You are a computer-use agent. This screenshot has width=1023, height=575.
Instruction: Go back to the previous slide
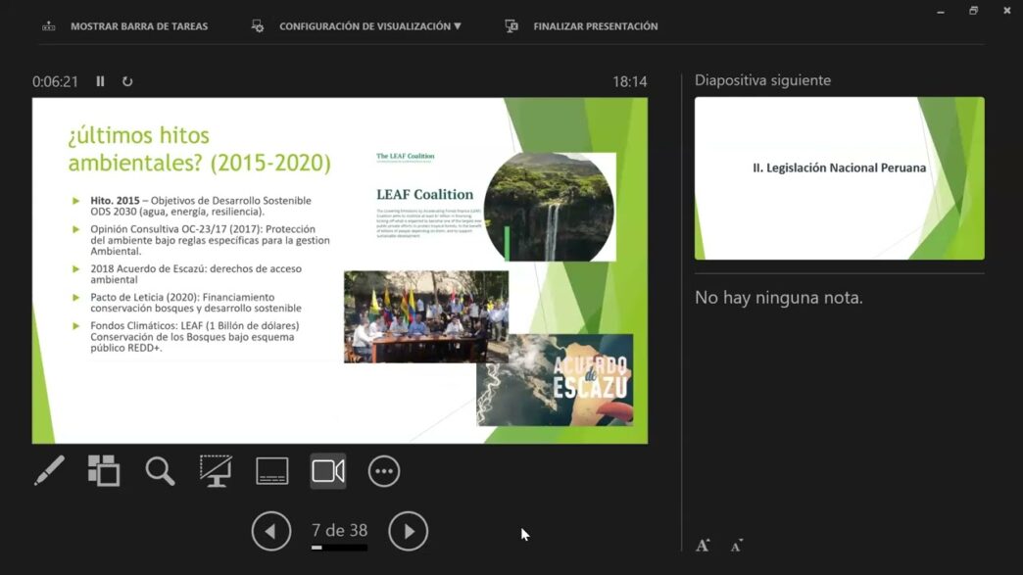pos(271,530)
